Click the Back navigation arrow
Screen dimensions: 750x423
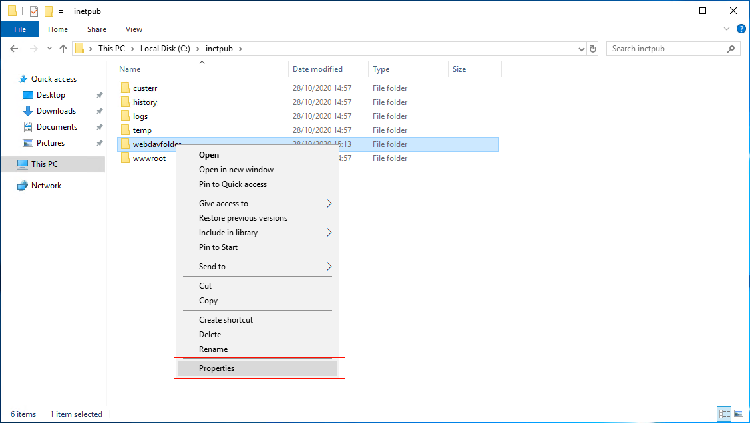(x=15, y=49)
